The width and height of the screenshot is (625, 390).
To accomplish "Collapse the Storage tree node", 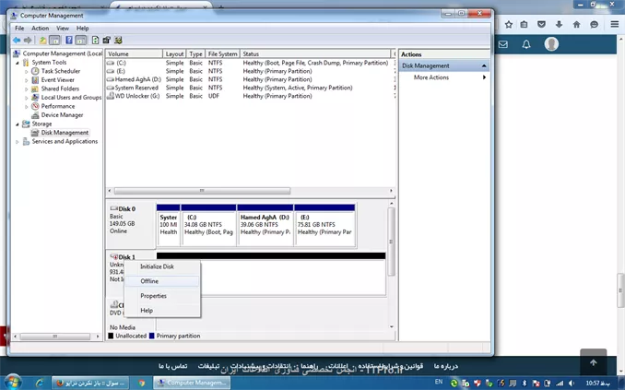I will click(18, 124).
